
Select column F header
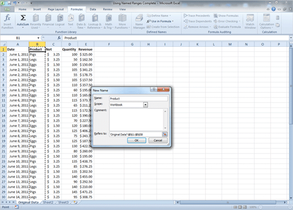coord(109,44)
